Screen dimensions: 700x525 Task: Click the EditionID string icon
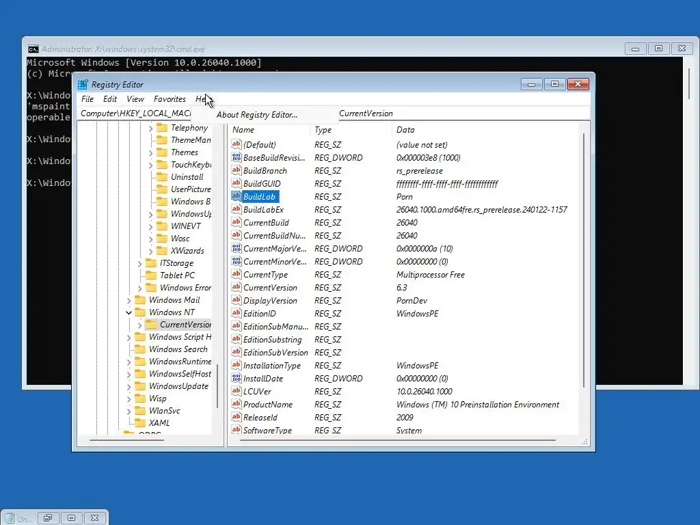pyautogui.click(x=236, y=312)
